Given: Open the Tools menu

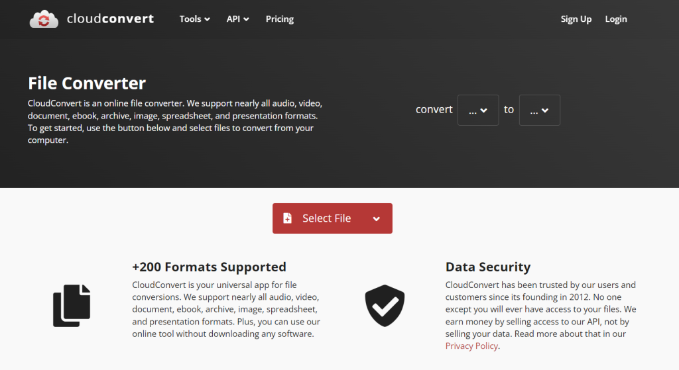Looking at the screenshot, I should point(194,19).
